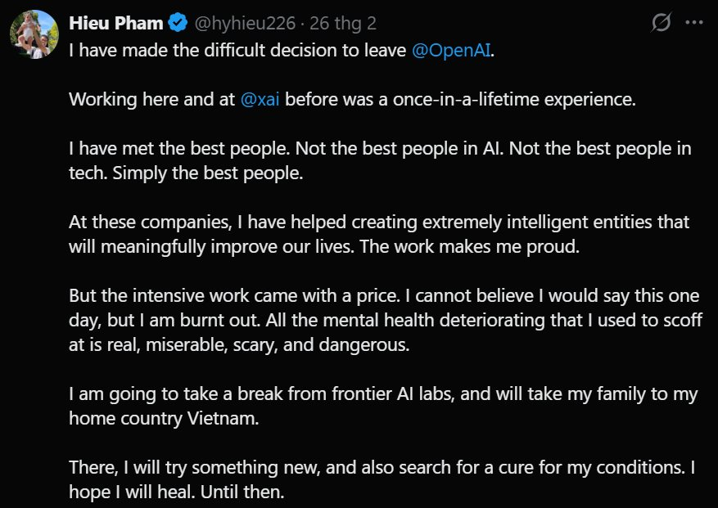Click the closing line "I hope I will heal. Until then."
Viewport: 718px width, 508px height.
176,492
